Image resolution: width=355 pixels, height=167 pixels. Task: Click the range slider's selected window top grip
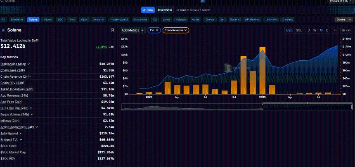pyautogui.click(x=307, y=103)
